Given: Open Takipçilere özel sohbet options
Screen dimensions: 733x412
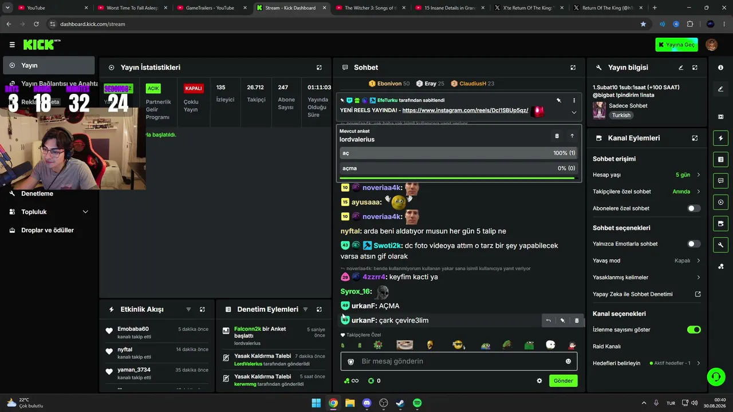Looking at the screenshot, I should (647, 192).
